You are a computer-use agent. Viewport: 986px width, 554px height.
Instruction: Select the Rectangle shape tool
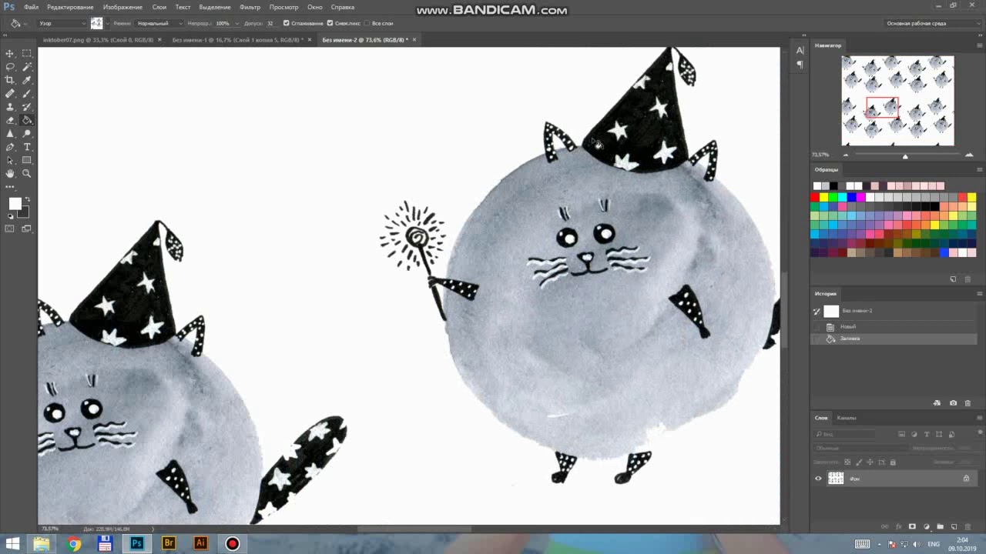coord(27,160)
